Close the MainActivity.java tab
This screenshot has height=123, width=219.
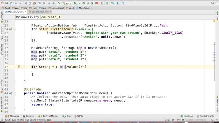(x=25, y=12)
